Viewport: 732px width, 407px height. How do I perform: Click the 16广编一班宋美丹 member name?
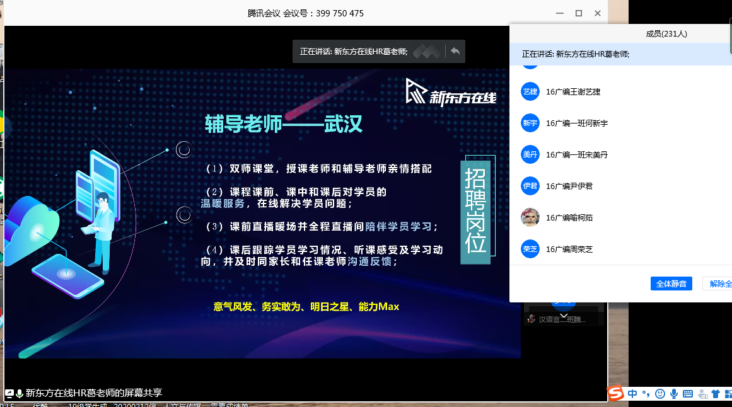pos(576,154)
